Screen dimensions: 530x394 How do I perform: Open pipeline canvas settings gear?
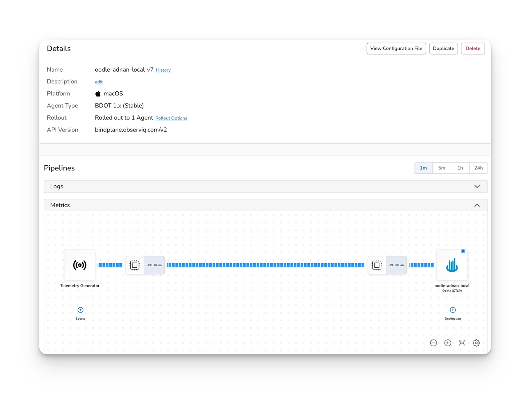click(476, 343)
